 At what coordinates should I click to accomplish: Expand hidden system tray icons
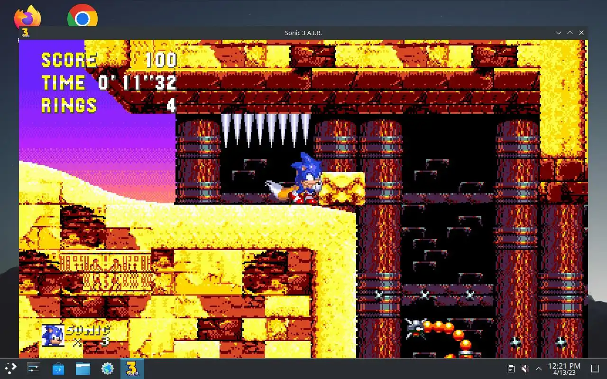tap(539, 369)
